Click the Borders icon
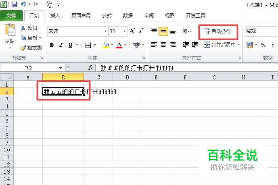 click(88, 45)
